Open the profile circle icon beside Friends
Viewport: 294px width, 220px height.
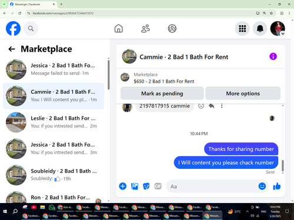172,29
